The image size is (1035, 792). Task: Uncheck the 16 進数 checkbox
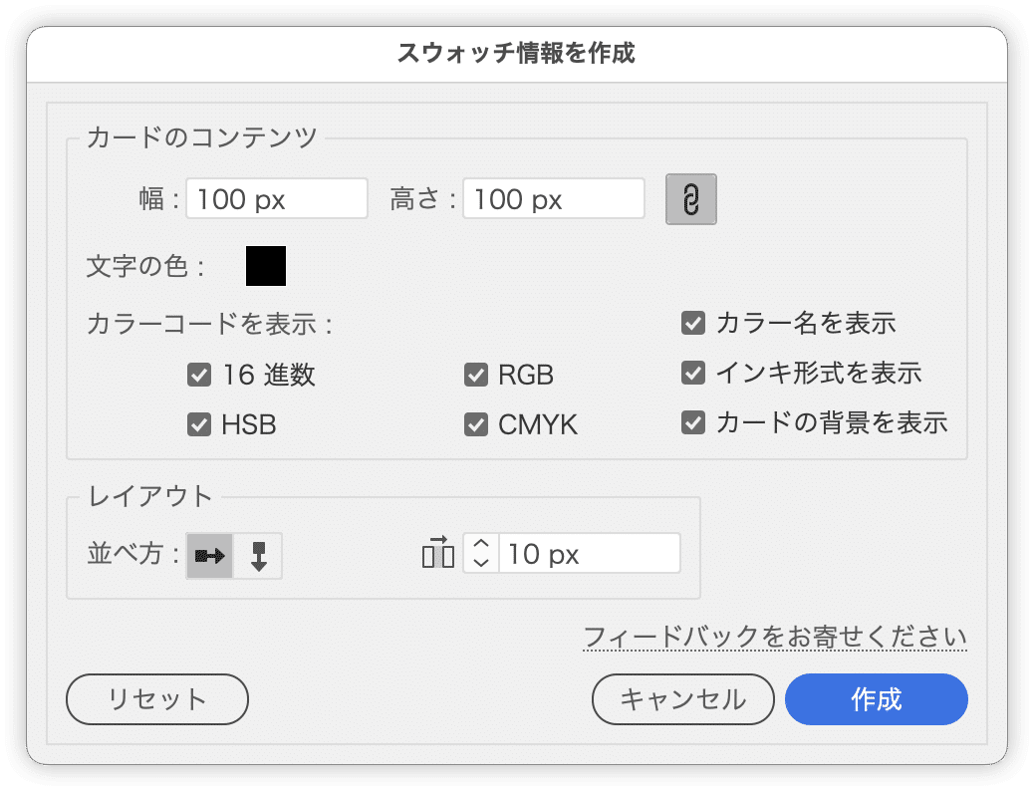tap(198, 375)
